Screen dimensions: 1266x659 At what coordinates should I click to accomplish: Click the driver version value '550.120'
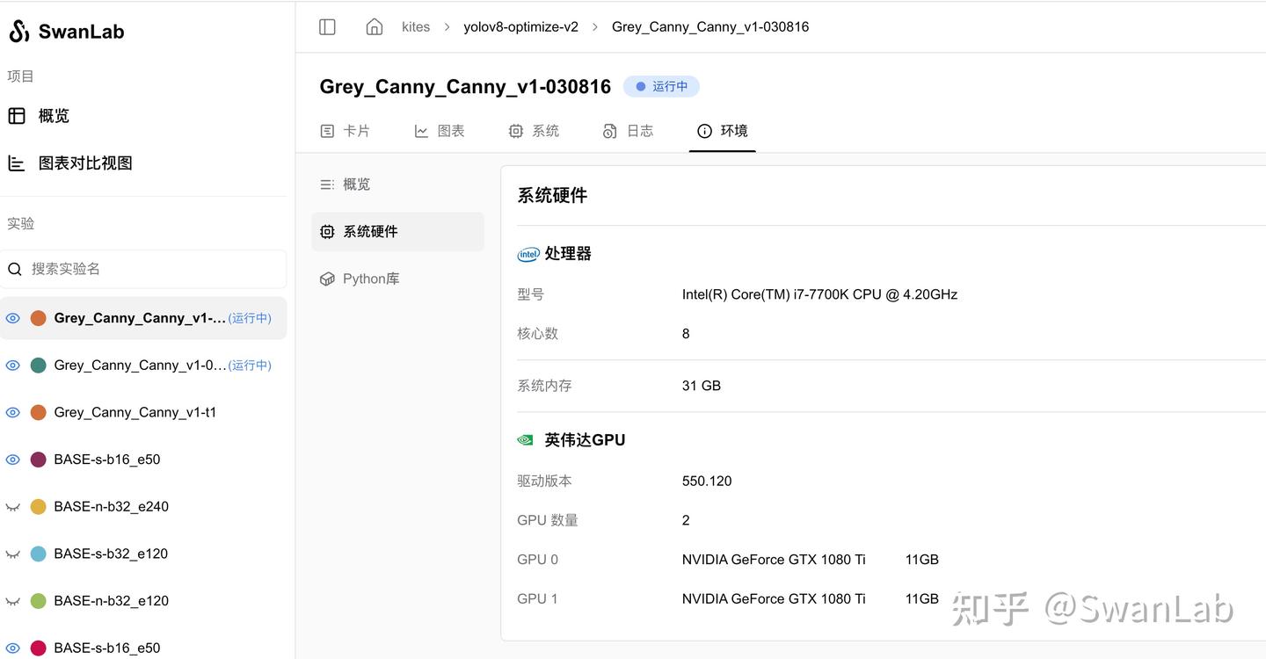coord(707,481)
